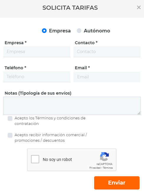The height and width of the screenshot is (196, 144).
Task: Check the No soy un robot box
Action: (35, 159)
